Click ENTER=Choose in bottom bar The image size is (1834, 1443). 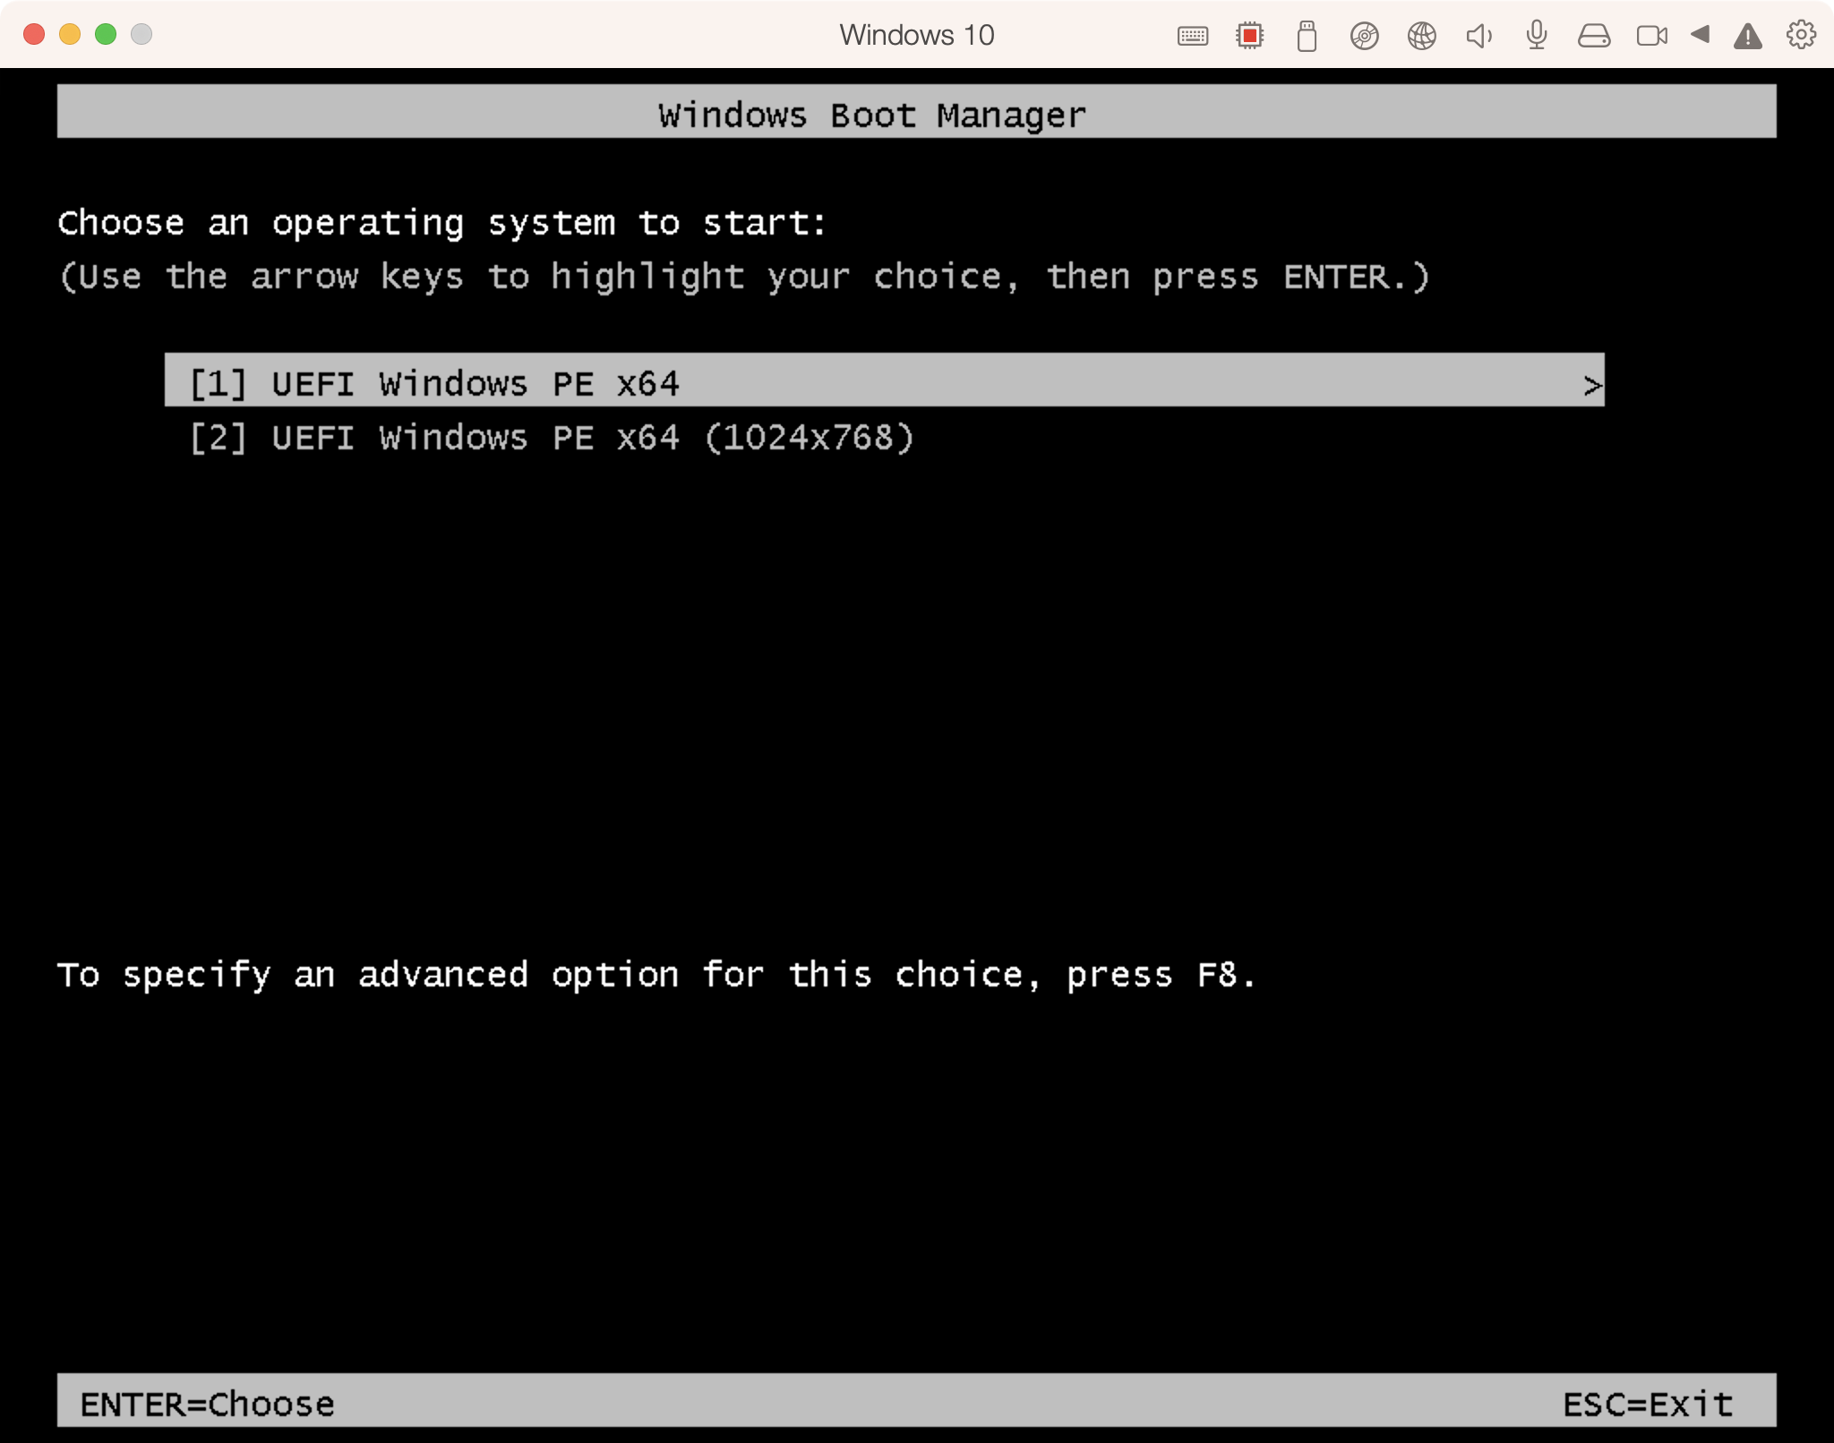[x=208, y=1404]
